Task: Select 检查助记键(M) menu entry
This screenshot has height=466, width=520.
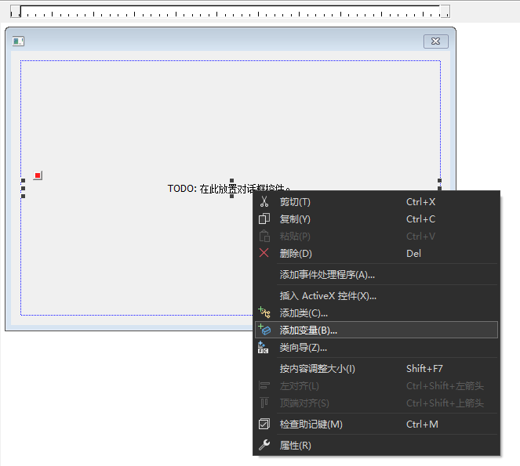Action: click(x=376, y=424)
